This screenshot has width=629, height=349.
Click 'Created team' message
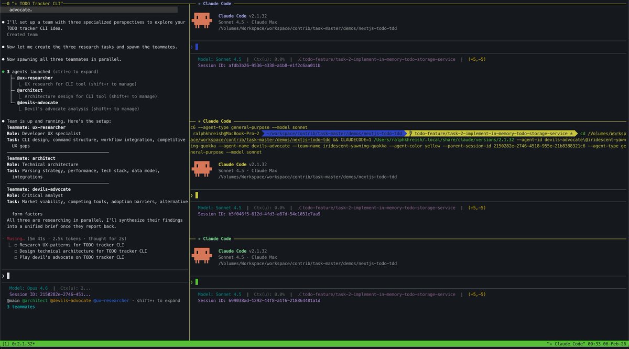[22, 35]
